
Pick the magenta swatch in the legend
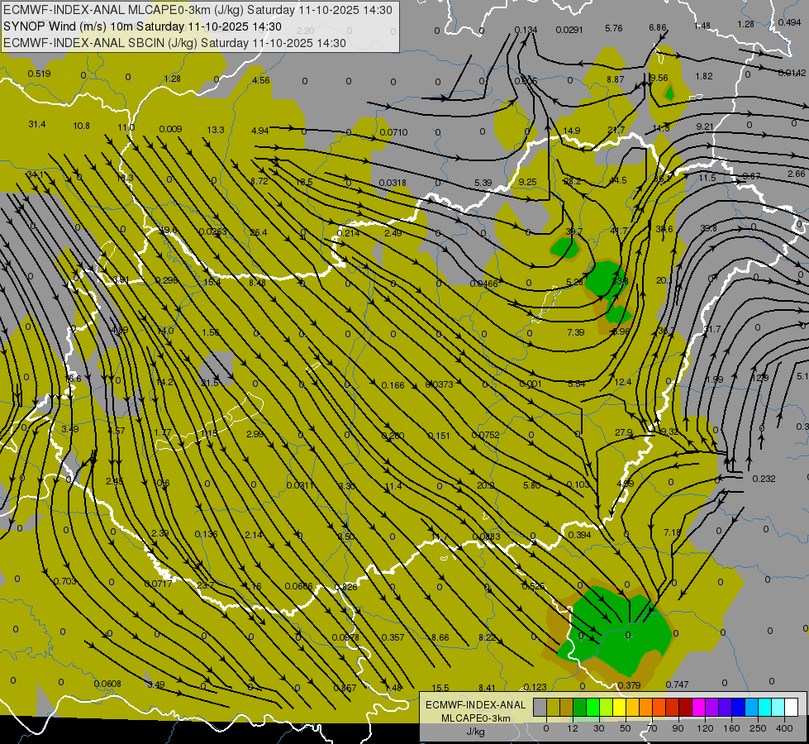698,707
